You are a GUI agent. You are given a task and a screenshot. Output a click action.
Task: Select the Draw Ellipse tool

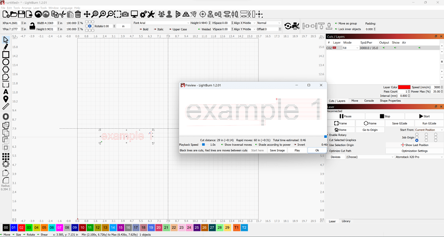6,62
